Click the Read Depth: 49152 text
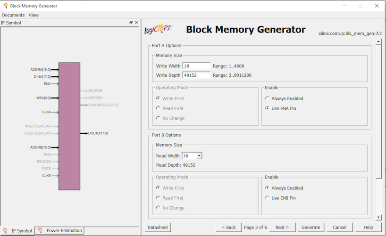 pos(176,165)
